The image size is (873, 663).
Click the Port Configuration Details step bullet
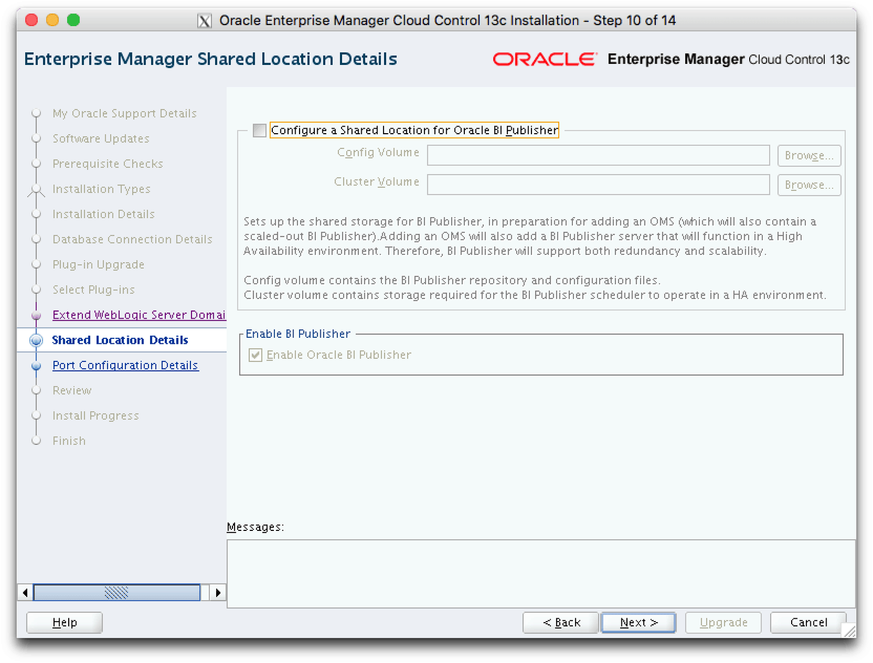coord(37,366)
